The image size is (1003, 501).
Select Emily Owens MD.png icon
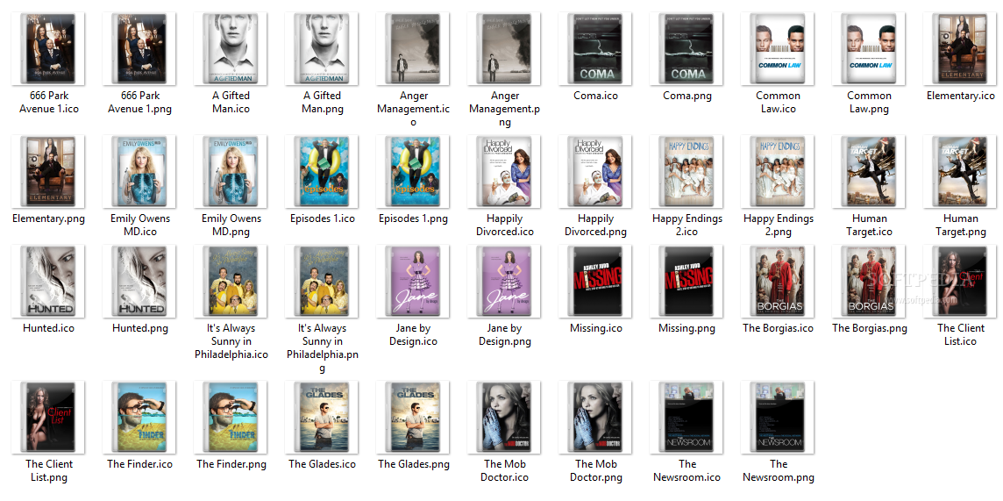(231, 171)
